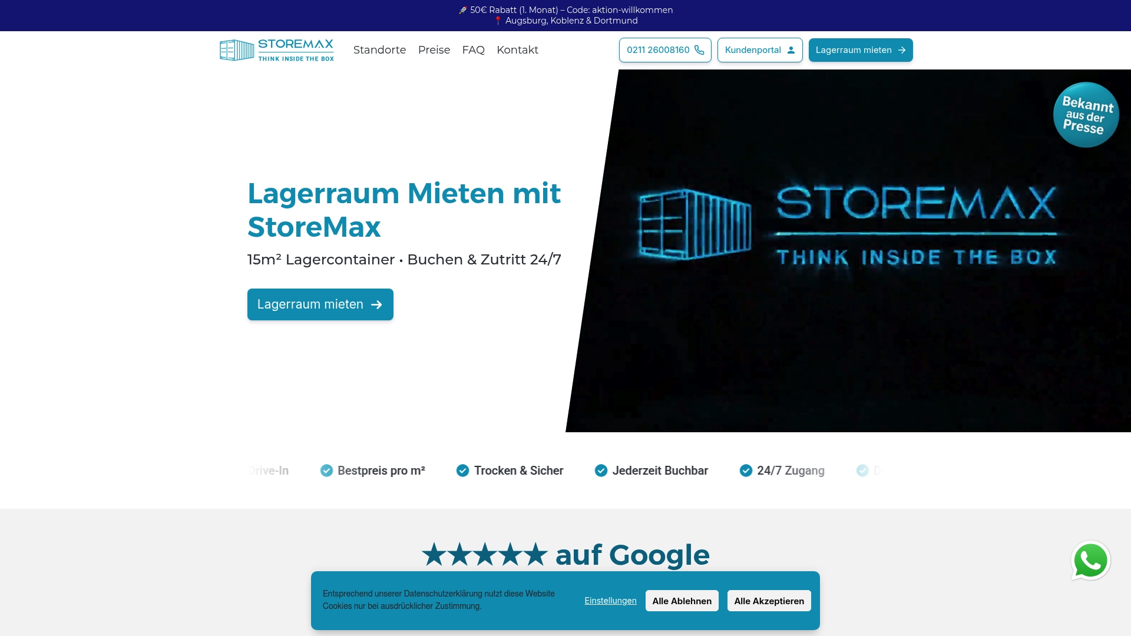This screenshot has width=1131, height=636.
Task: Open WhatsApp chat via the green bubble icon
Action: tap(1091, 561)
